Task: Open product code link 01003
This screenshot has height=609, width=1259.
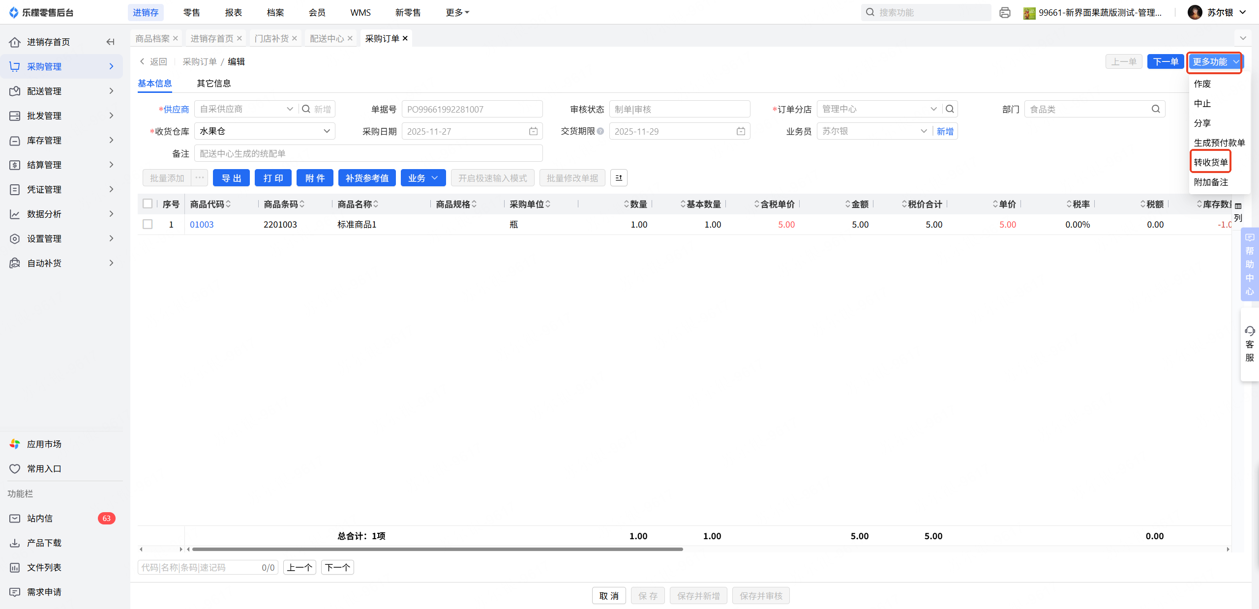Action: [202, 224]
